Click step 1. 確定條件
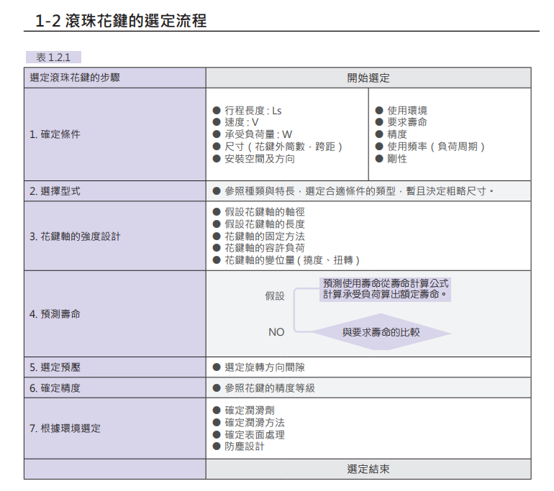Screen dimensions: 554x491 (55, 134)
